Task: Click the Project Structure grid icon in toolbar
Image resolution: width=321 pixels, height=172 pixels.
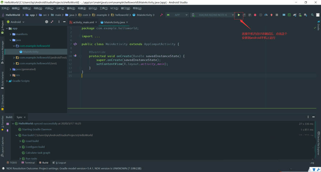Action: (284, 15)
